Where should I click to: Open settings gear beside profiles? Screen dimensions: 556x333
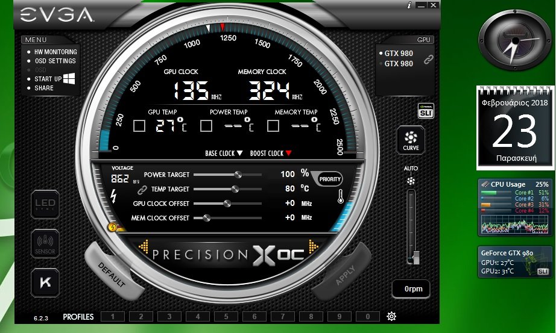point(391,316)
